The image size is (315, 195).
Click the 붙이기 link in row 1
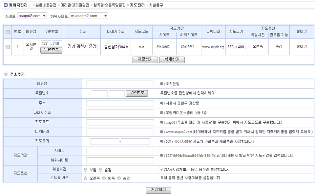click(301, 47)
